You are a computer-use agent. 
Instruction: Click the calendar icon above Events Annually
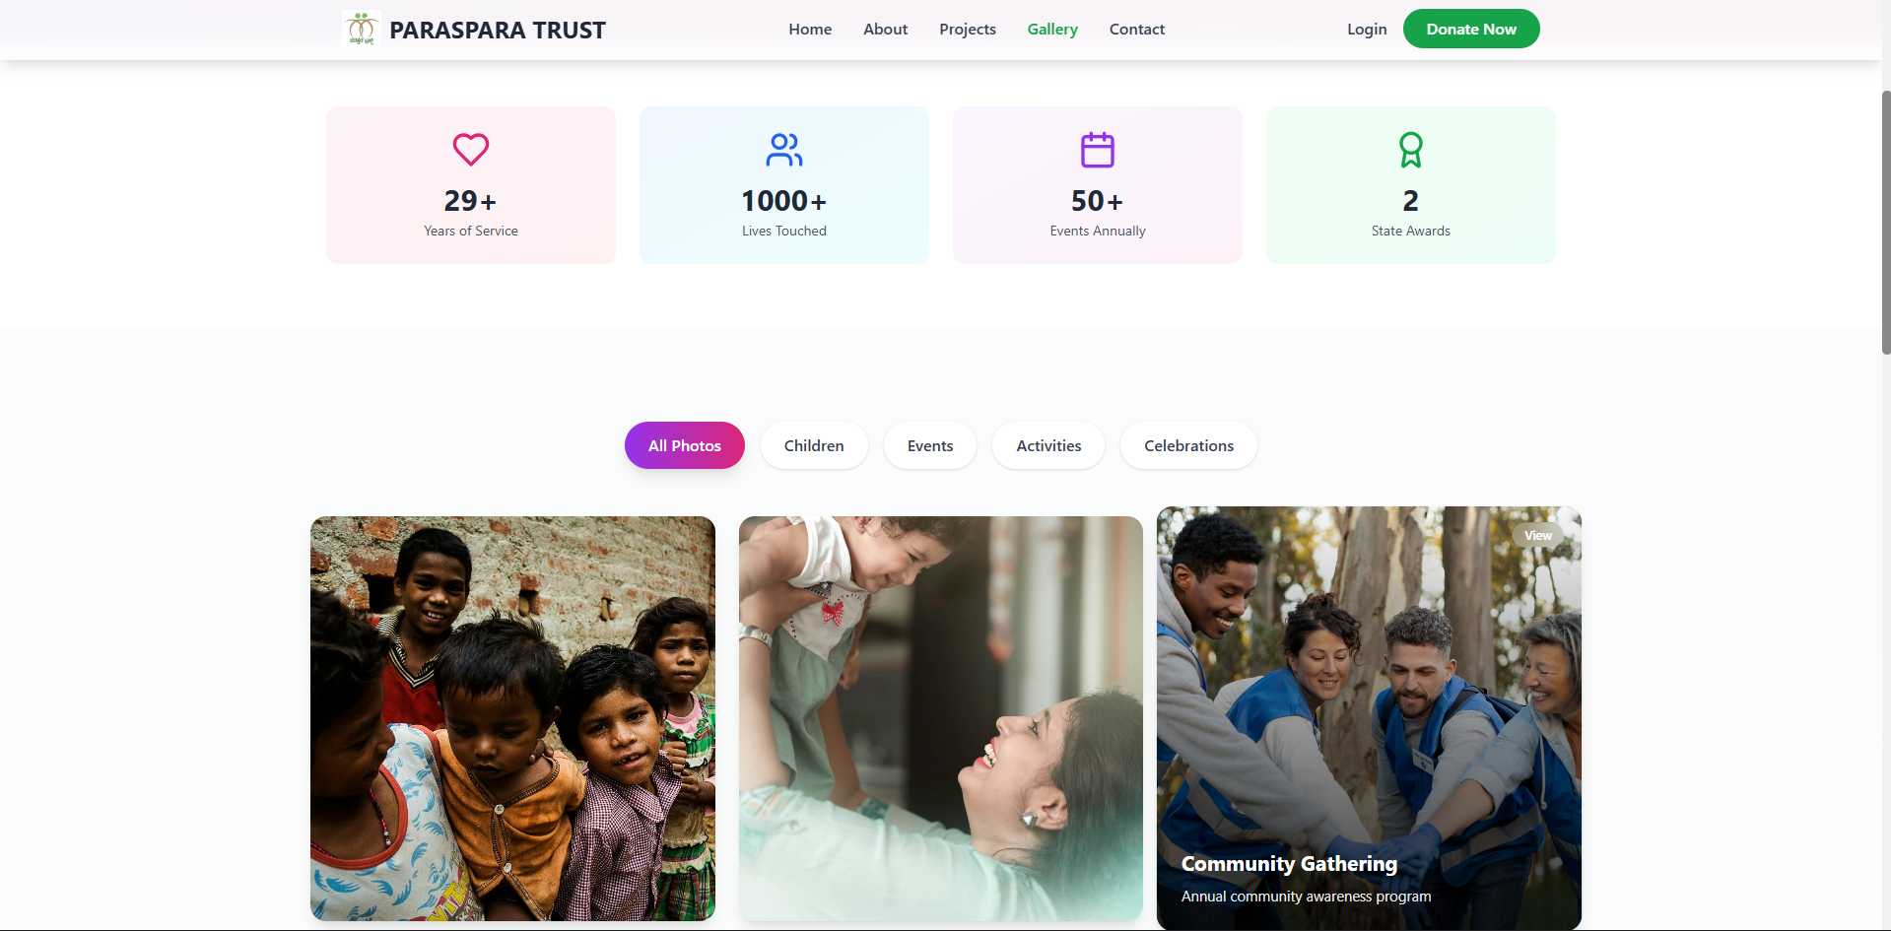[1097, 150]
